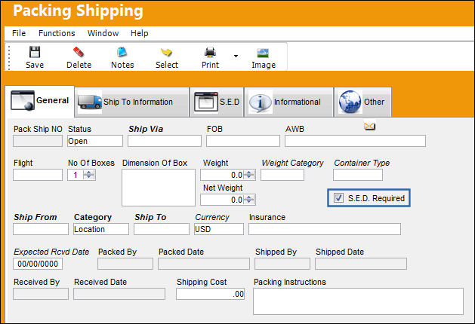Screen dimensions: 475x324
Task: Open the File menu
Action: (19, 33)
